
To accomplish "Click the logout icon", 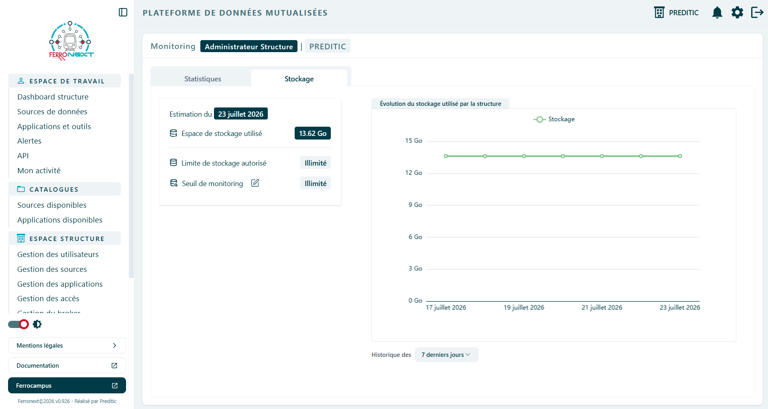I will pos(757,12).
